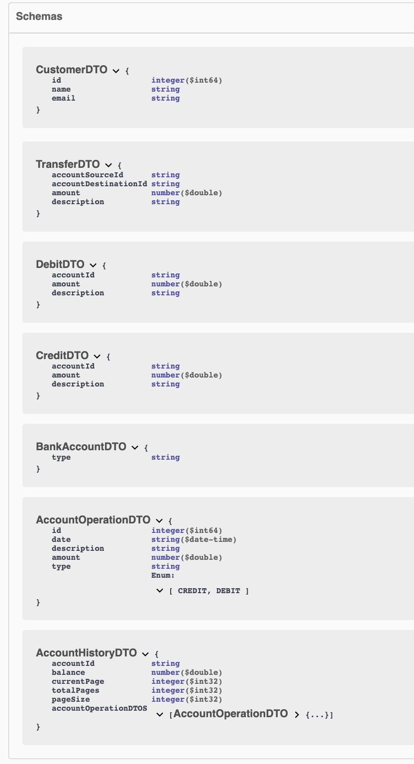The image size is (414, 764).
Task: Collapse the DebitDTO schema
Action: (x=93, y=265)
